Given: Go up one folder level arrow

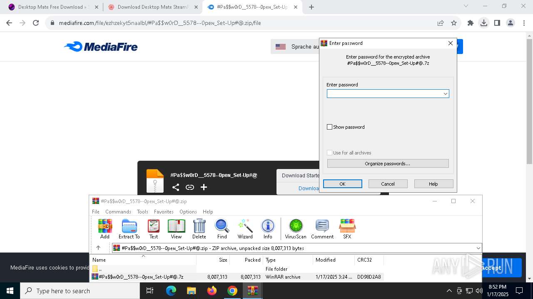Looking at the screenshot, I should 98,248.
